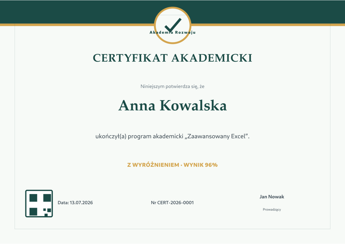Click the Z WYRÓŻNIENIEM distinction text

[x=153, y=165]
